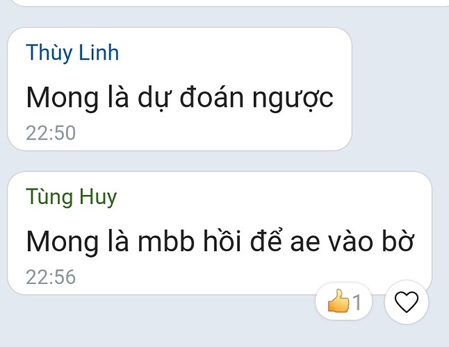Click first word "Mong" in Tùng Huy's message
The image size is (449, 347).
(x=62, y=243)
